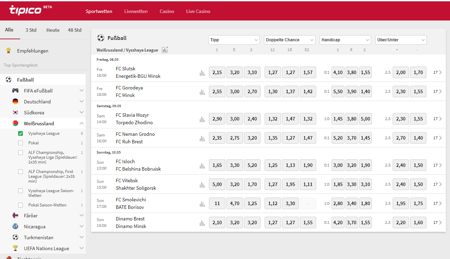Open bar chart stats for FC Slutsk match
The width and height of the screenshot is (450, 259).
click(x=202, y=73)
